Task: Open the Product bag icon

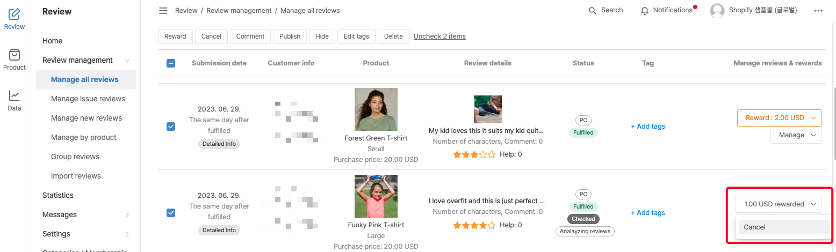Action: click(15, 55)
